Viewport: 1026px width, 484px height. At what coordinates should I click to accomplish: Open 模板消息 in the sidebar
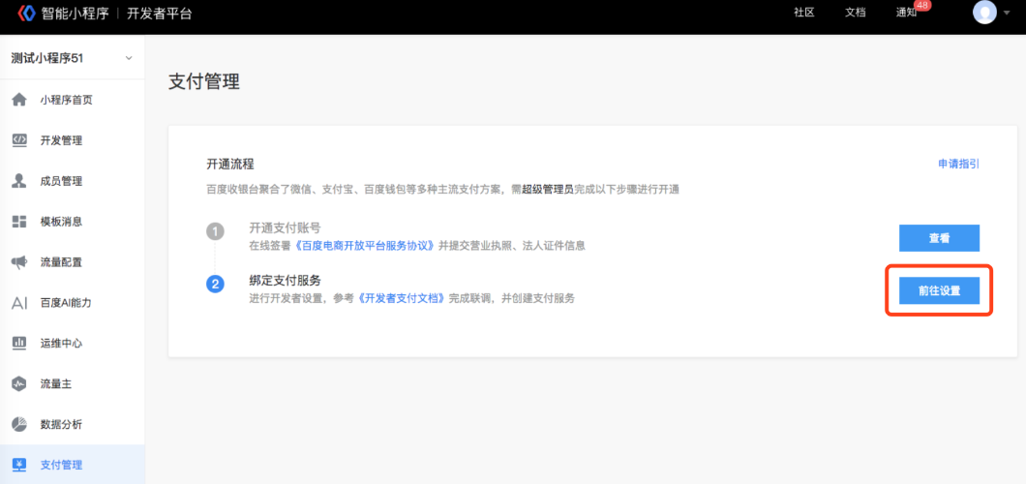coord(72,222)
